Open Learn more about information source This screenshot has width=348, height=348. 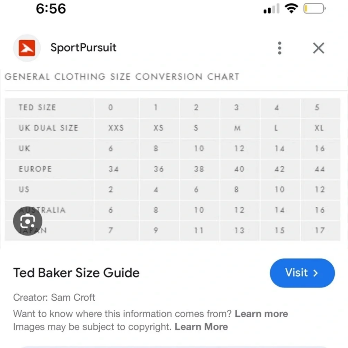[261, 314]
